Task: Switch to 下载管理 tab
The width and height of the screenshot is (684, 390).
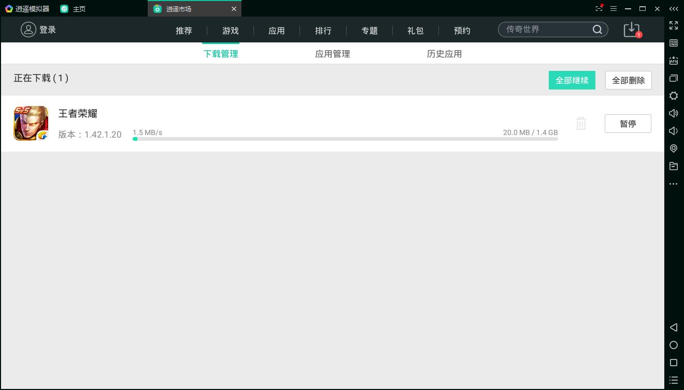Action: [x=221, y=54]
